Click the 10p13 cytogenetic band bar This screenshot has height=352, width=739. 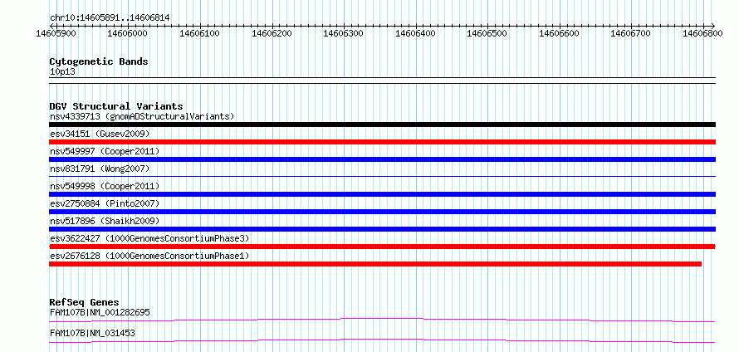pos(382,81)
